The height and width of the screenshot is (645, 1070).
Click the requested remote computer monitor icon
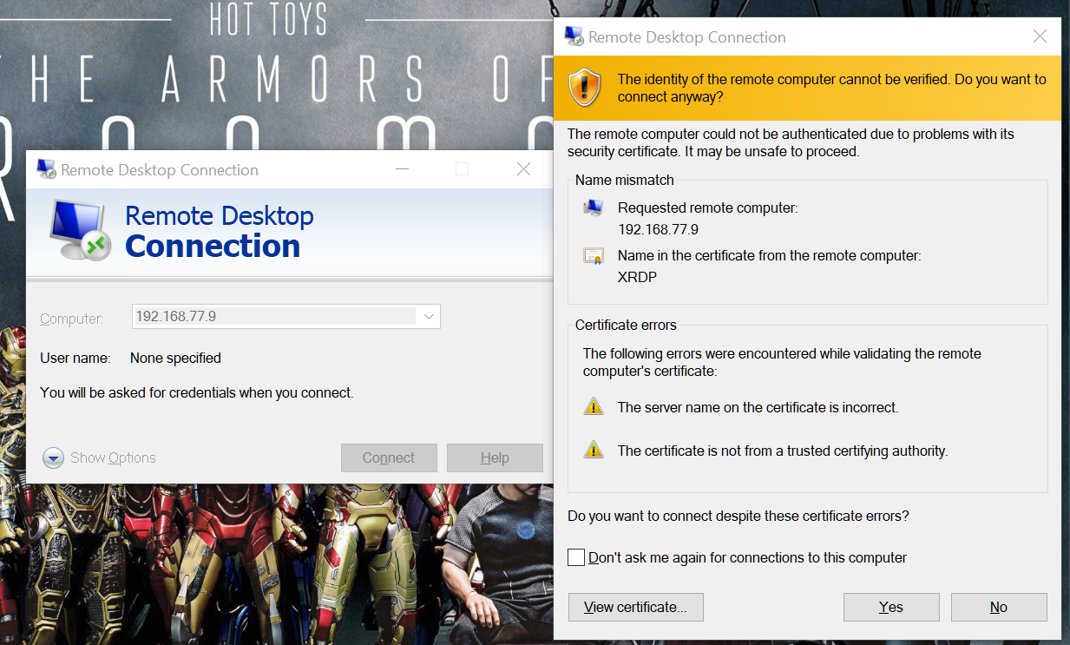(x=594, y=208)
